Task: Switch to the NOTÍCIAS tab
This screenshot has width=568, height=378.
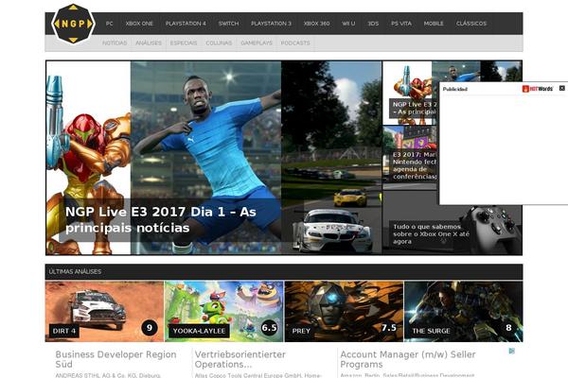Action: (115, 43)
